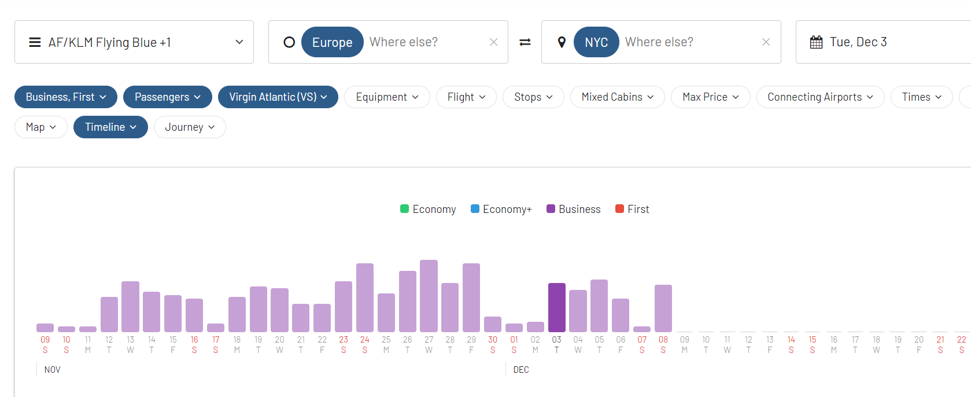Image resolution: width=971 pixels, height=397 pixels.
Task: Click the origin circle icon
Action: 289,42
